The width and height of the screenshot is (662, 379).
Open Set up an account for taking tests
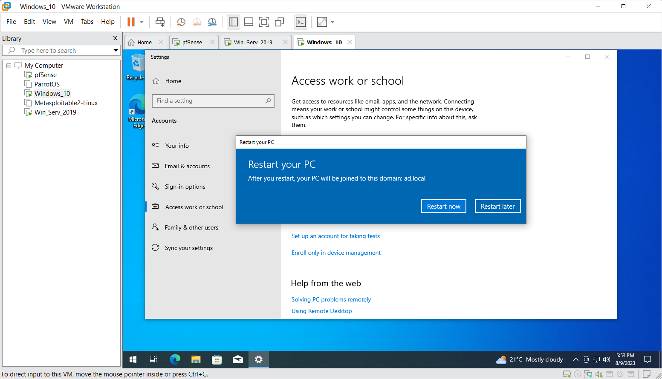[335, 236]
